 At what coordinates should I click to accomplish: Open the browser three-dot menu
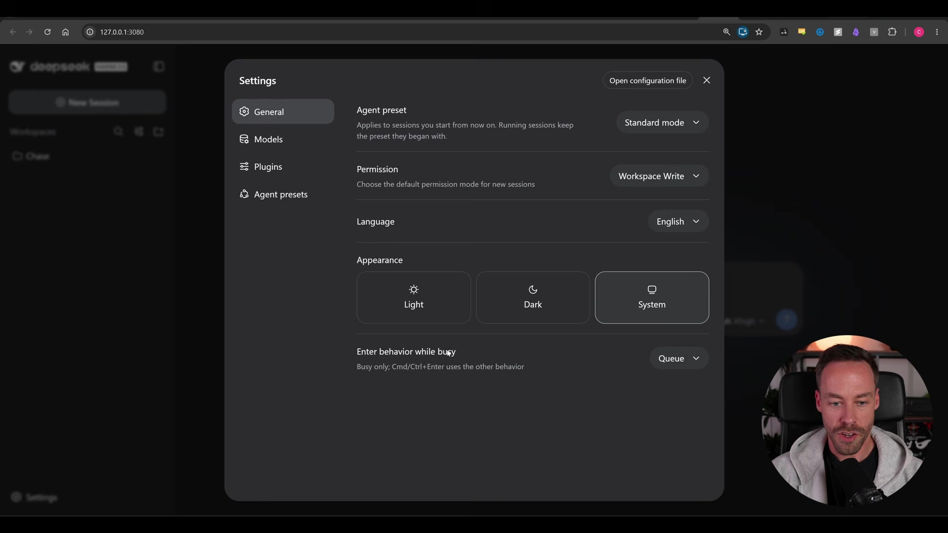coord(937,32)
